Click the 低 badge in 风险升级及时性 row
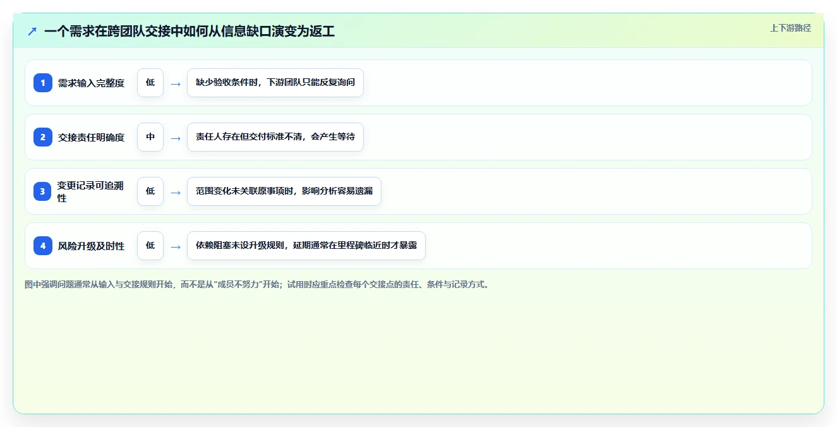 coord(150,246)
